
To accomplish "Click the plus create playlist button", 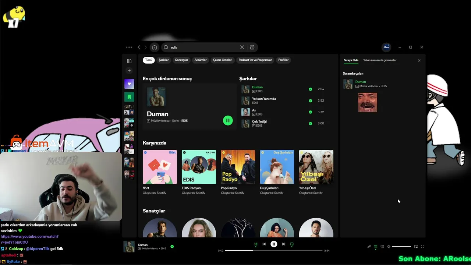I will (x=129, y=71).
